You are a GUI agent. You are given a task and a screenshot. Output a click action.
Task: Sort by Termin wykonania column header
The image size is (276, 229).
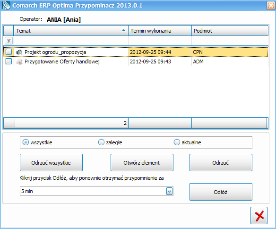click(x=160, y=31)
